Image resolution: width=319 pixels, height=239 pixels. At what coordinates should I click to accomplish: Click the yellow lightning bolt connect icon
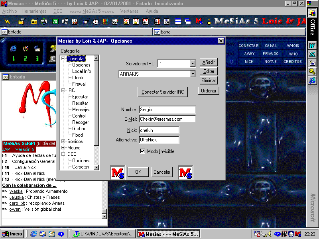point(7,22)
